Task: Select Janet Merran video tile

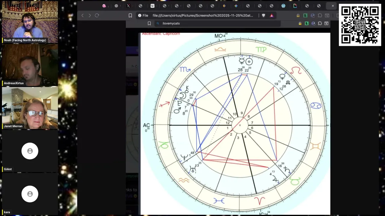Action: click(30, 108)
